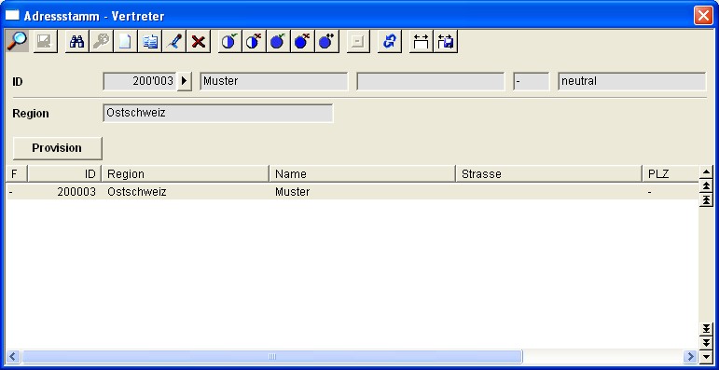This screenshot has height=370, width=719.
Task: Click the horizontal scrollbar left arrow
Action: [x=13, y=356]
